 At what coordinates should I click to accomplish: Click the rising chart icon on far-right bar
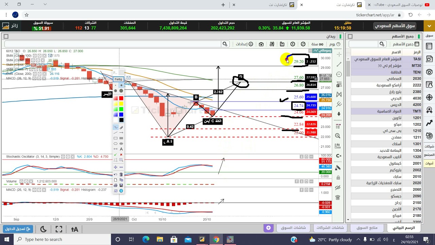429,123
